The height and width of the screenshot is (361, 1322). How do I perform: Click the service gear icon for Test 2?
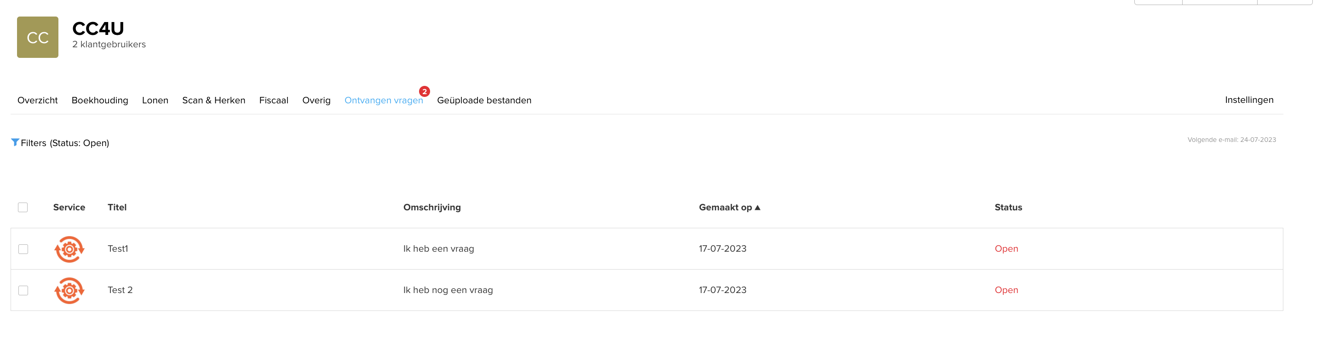[69, 290]
